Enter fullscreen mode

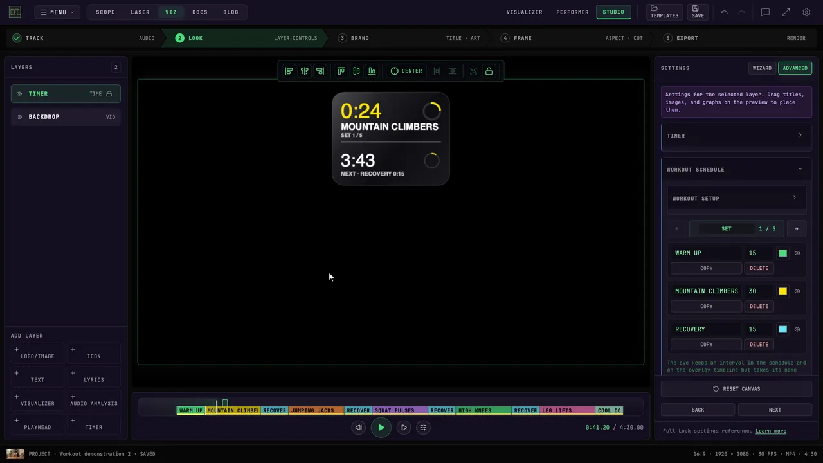[x=786, y=12]
